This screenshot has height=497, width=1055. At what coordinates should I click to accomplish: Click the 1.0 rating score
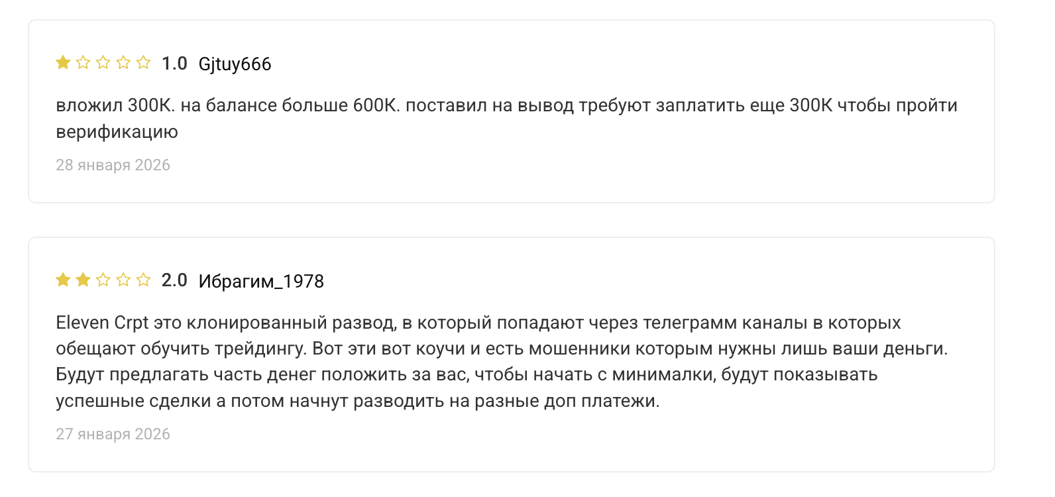174,64
